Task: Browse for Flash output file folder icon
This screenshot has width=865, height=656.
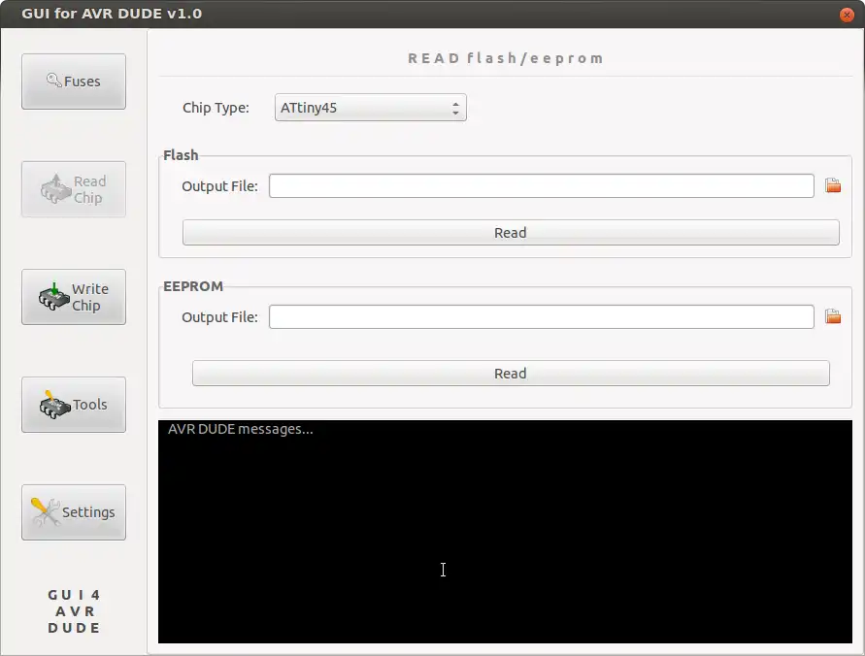Action: pyautogui.click(x=832, y=185)
